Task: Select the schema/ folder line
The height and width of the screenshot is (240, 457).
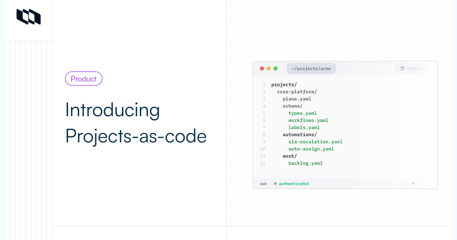Action: tap(292, 106)
